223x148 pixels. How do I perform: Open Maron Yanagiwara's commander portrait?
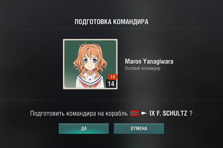[x=90, y=64]
